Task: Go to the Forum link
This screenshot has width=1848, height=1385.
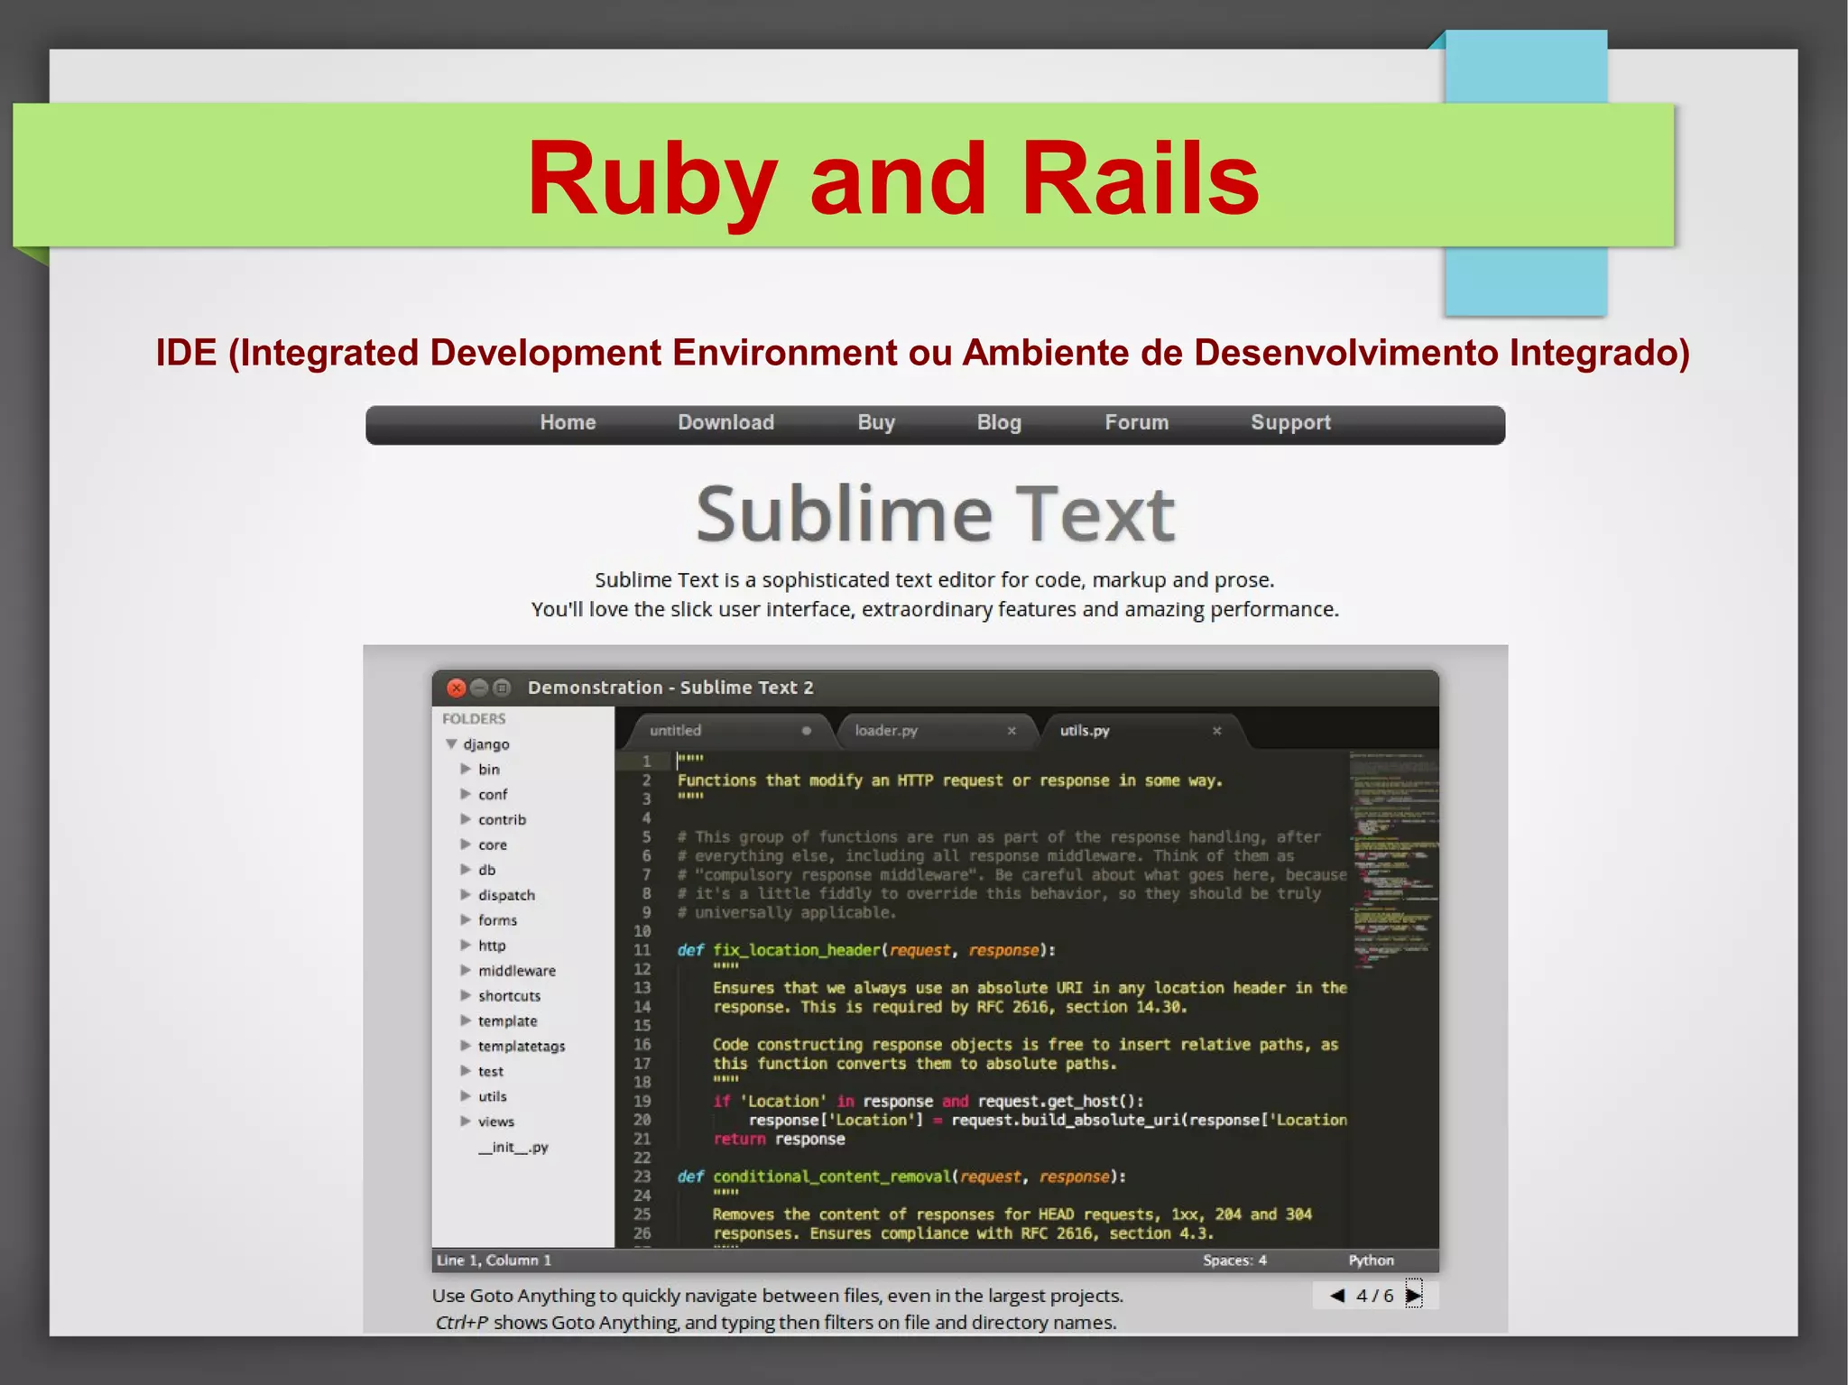Action: tap(1136, 422)
